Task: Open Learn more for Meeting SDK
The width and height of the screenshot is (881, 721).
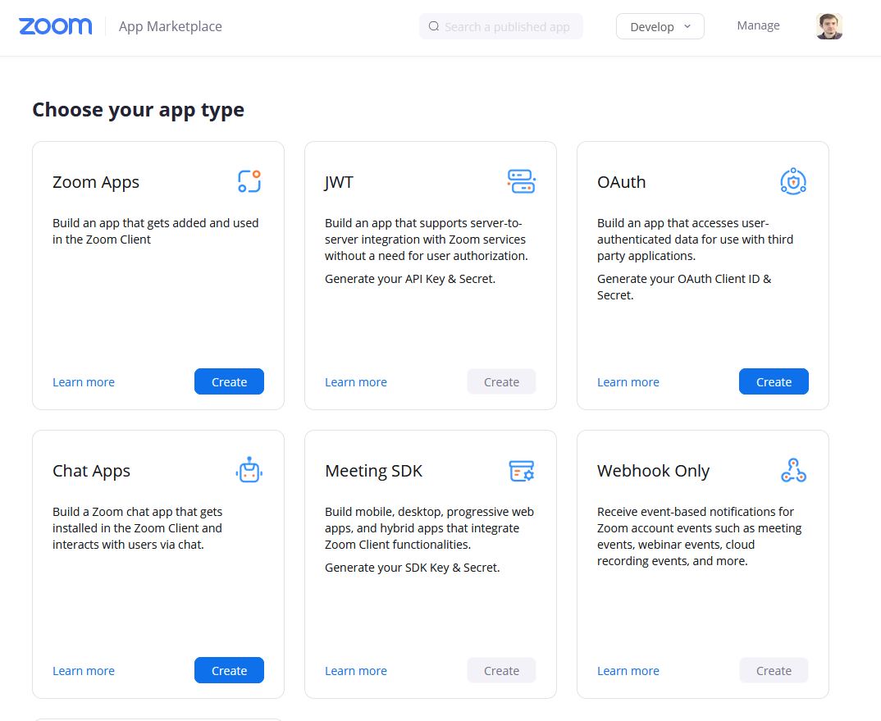Action: click(356, 671)
